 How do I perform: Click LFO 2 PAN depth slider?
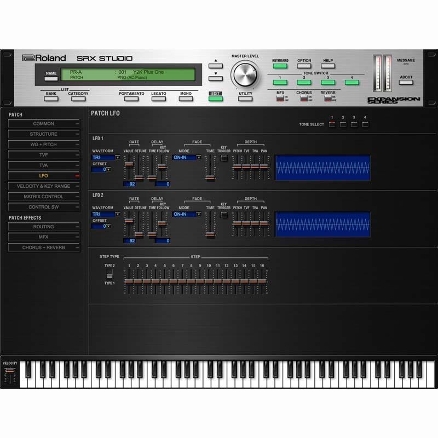[x=264, y=224]
